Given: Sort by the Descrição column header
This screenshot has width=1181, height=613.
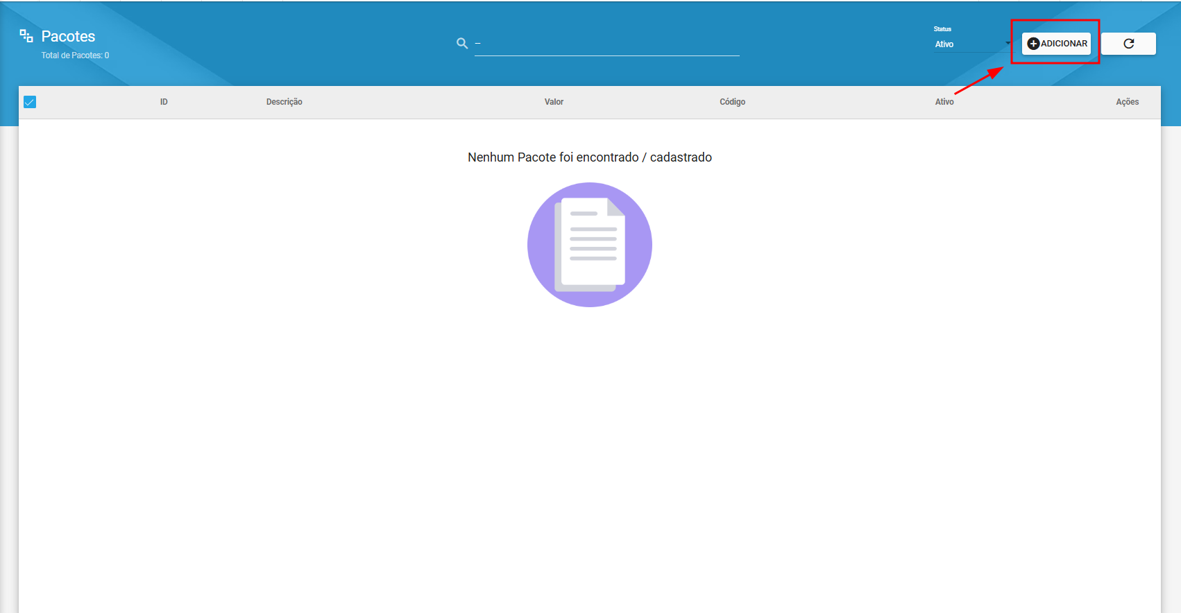Looking at the screenshot, I should click(x=284, y=102).
